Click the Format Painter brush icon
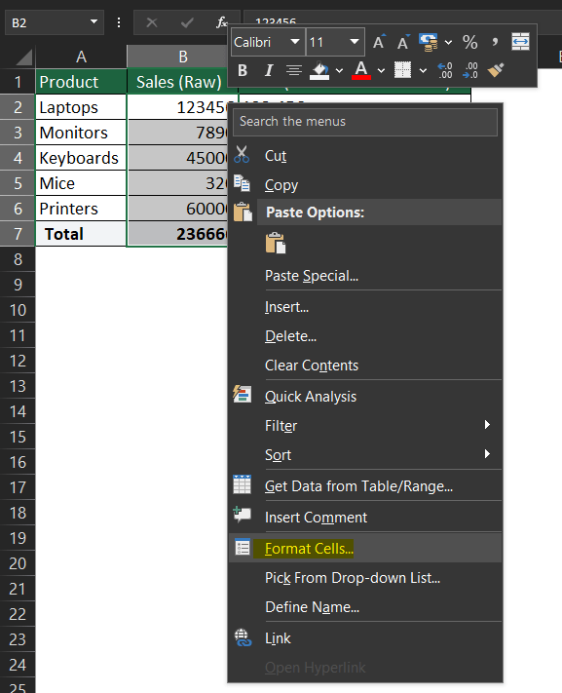 pyautogui.click(x=496, y=70)
